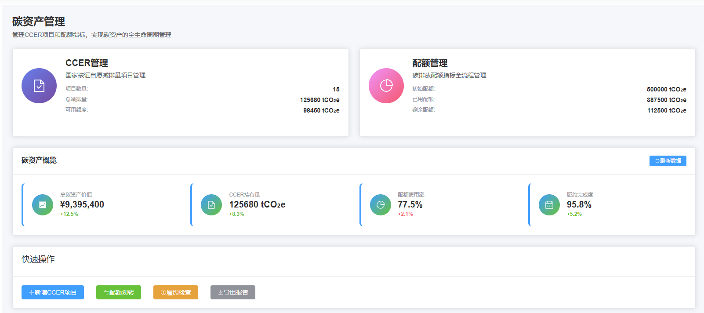Click the 国家核证自愿减排量项目管理 subtitle

[x=105, y=76]
